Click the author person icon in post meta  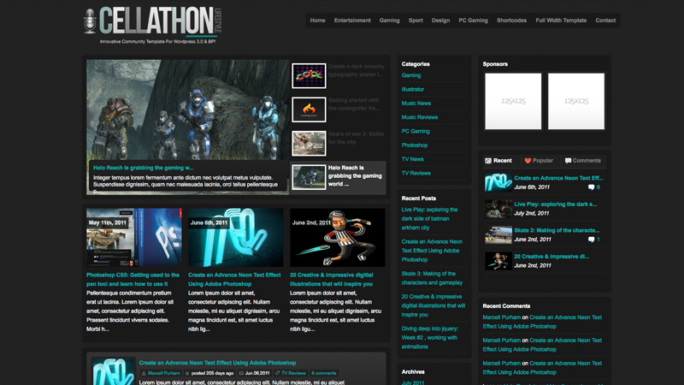coord(144,373)
